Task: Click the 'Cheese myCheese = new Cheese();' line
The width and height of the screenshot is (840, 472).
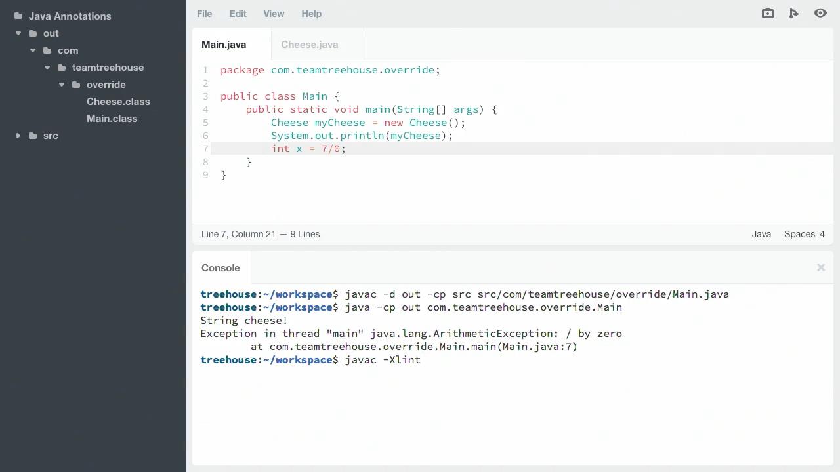Action: pyautogui.click(x=368, y=123)
